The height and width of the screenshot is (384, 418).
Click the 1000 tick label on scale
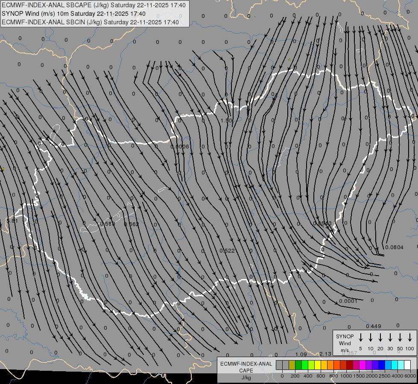point(346,376)
